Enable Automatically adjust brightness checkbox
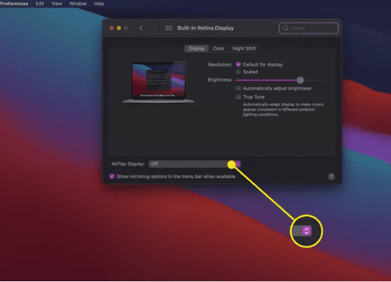Image resolution: width=391 pixels, height=282 pixels. point(239,88)
